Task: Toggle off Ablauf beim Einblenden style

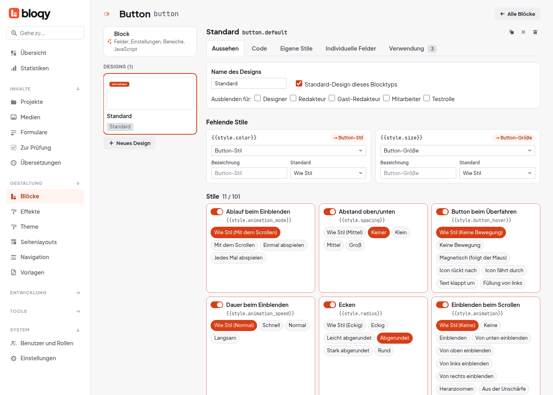Action: click(x=217, y=212)
